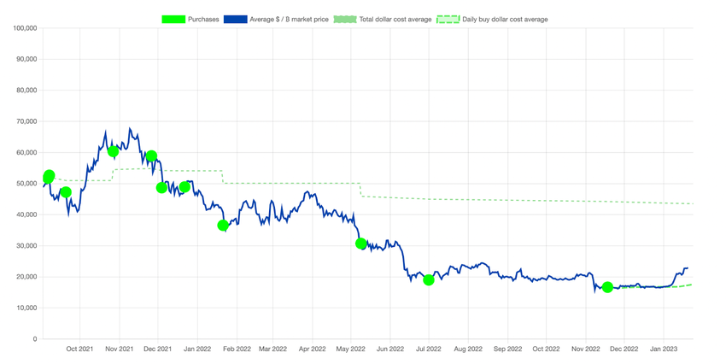Click the 40,000 y-axis label

click(x=26, y=214)
